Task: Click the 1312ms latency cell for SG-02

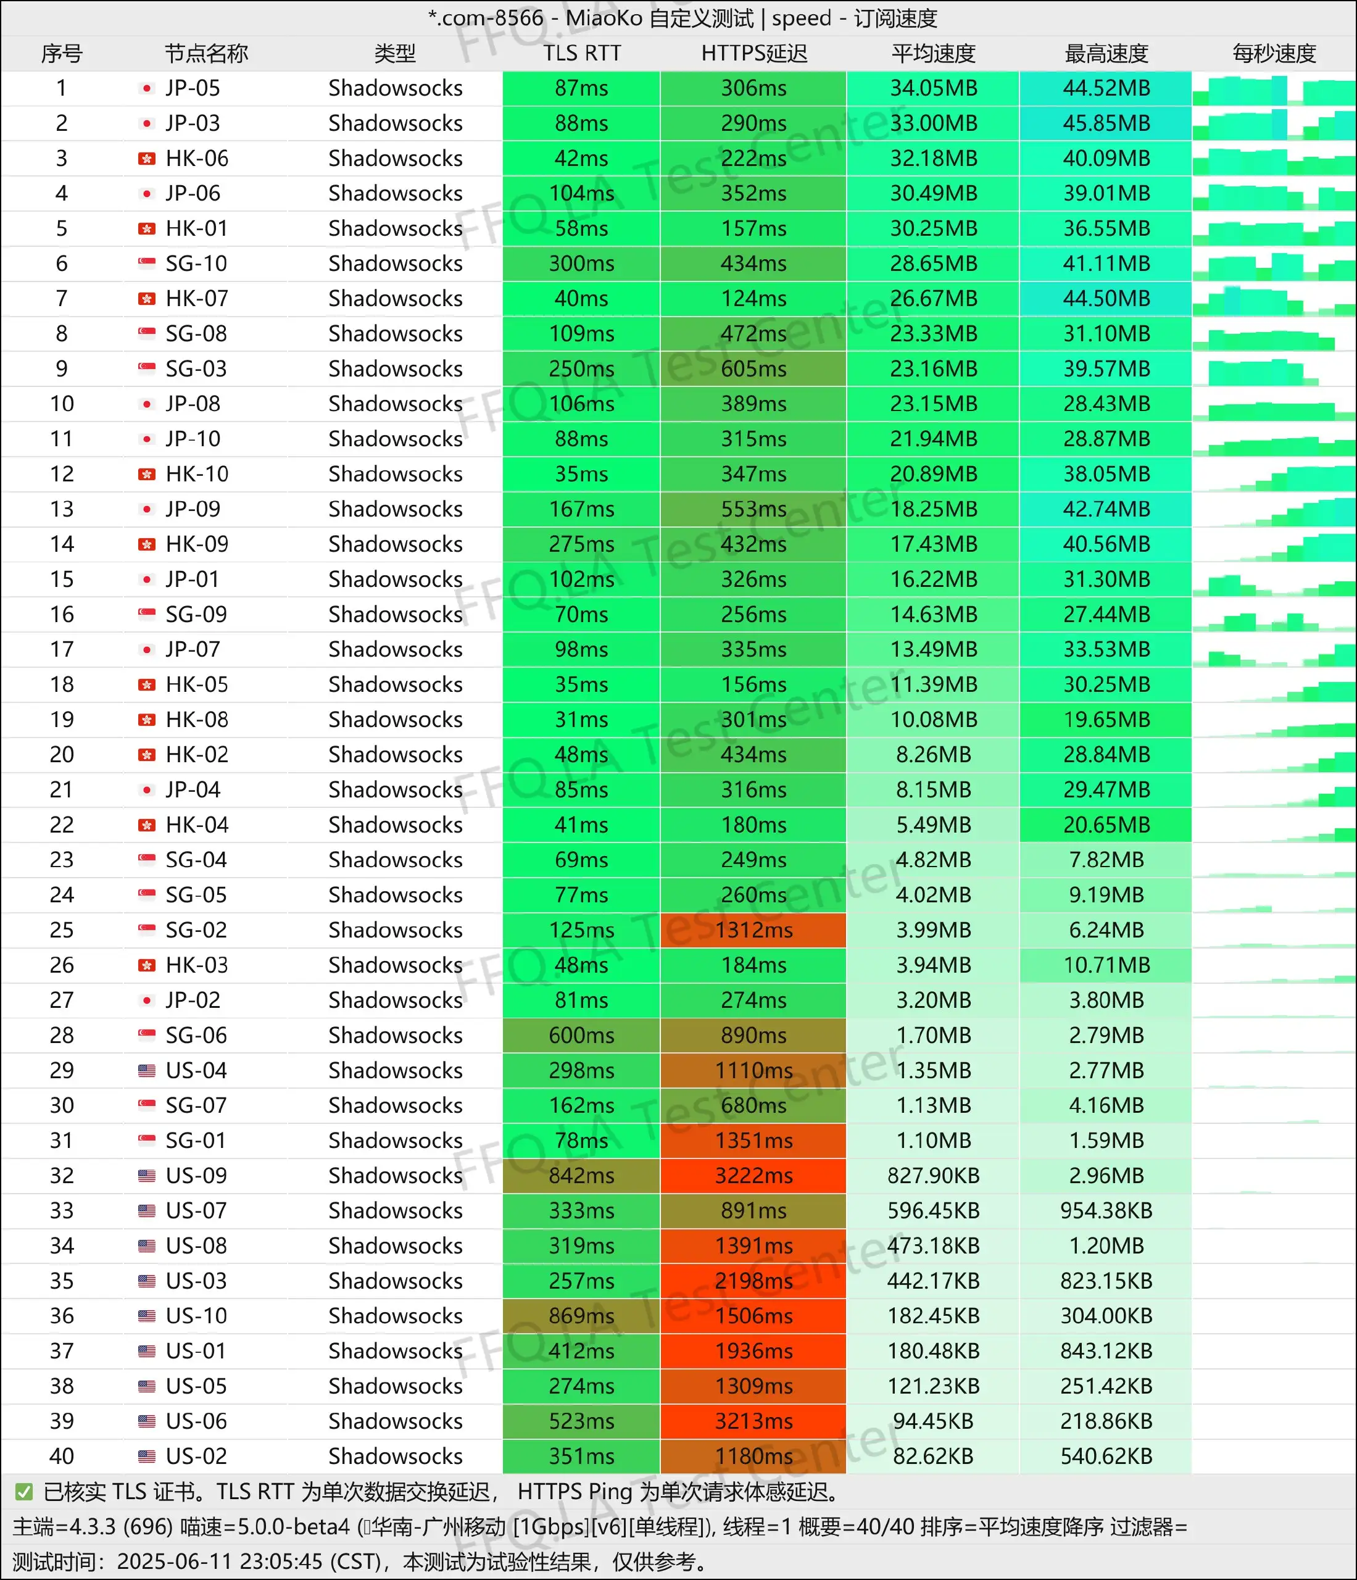Action: pyautogui.click(x=753, y=930)
